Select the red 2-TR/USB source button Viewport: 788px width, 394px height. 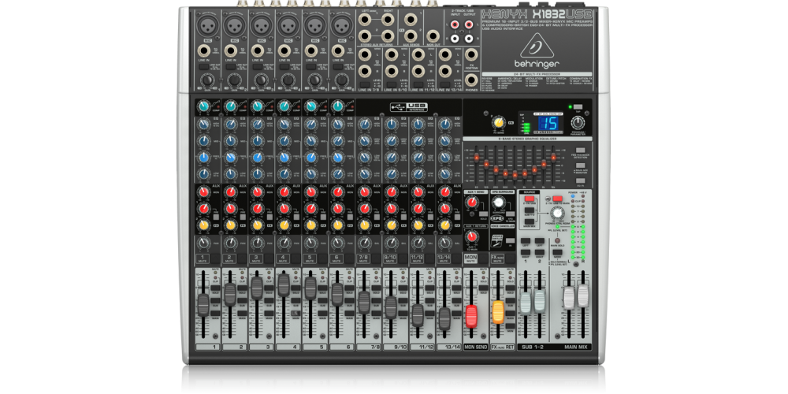tap(529, 199)
